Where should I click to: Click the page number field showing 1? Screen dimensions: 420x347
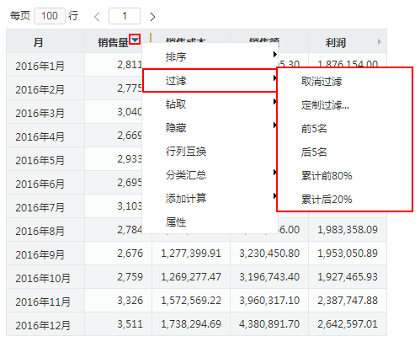(125, 16)
